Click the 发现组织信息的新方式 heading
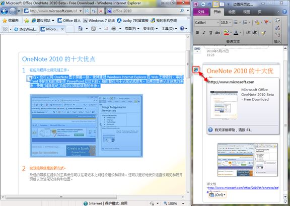 [47, 168]
